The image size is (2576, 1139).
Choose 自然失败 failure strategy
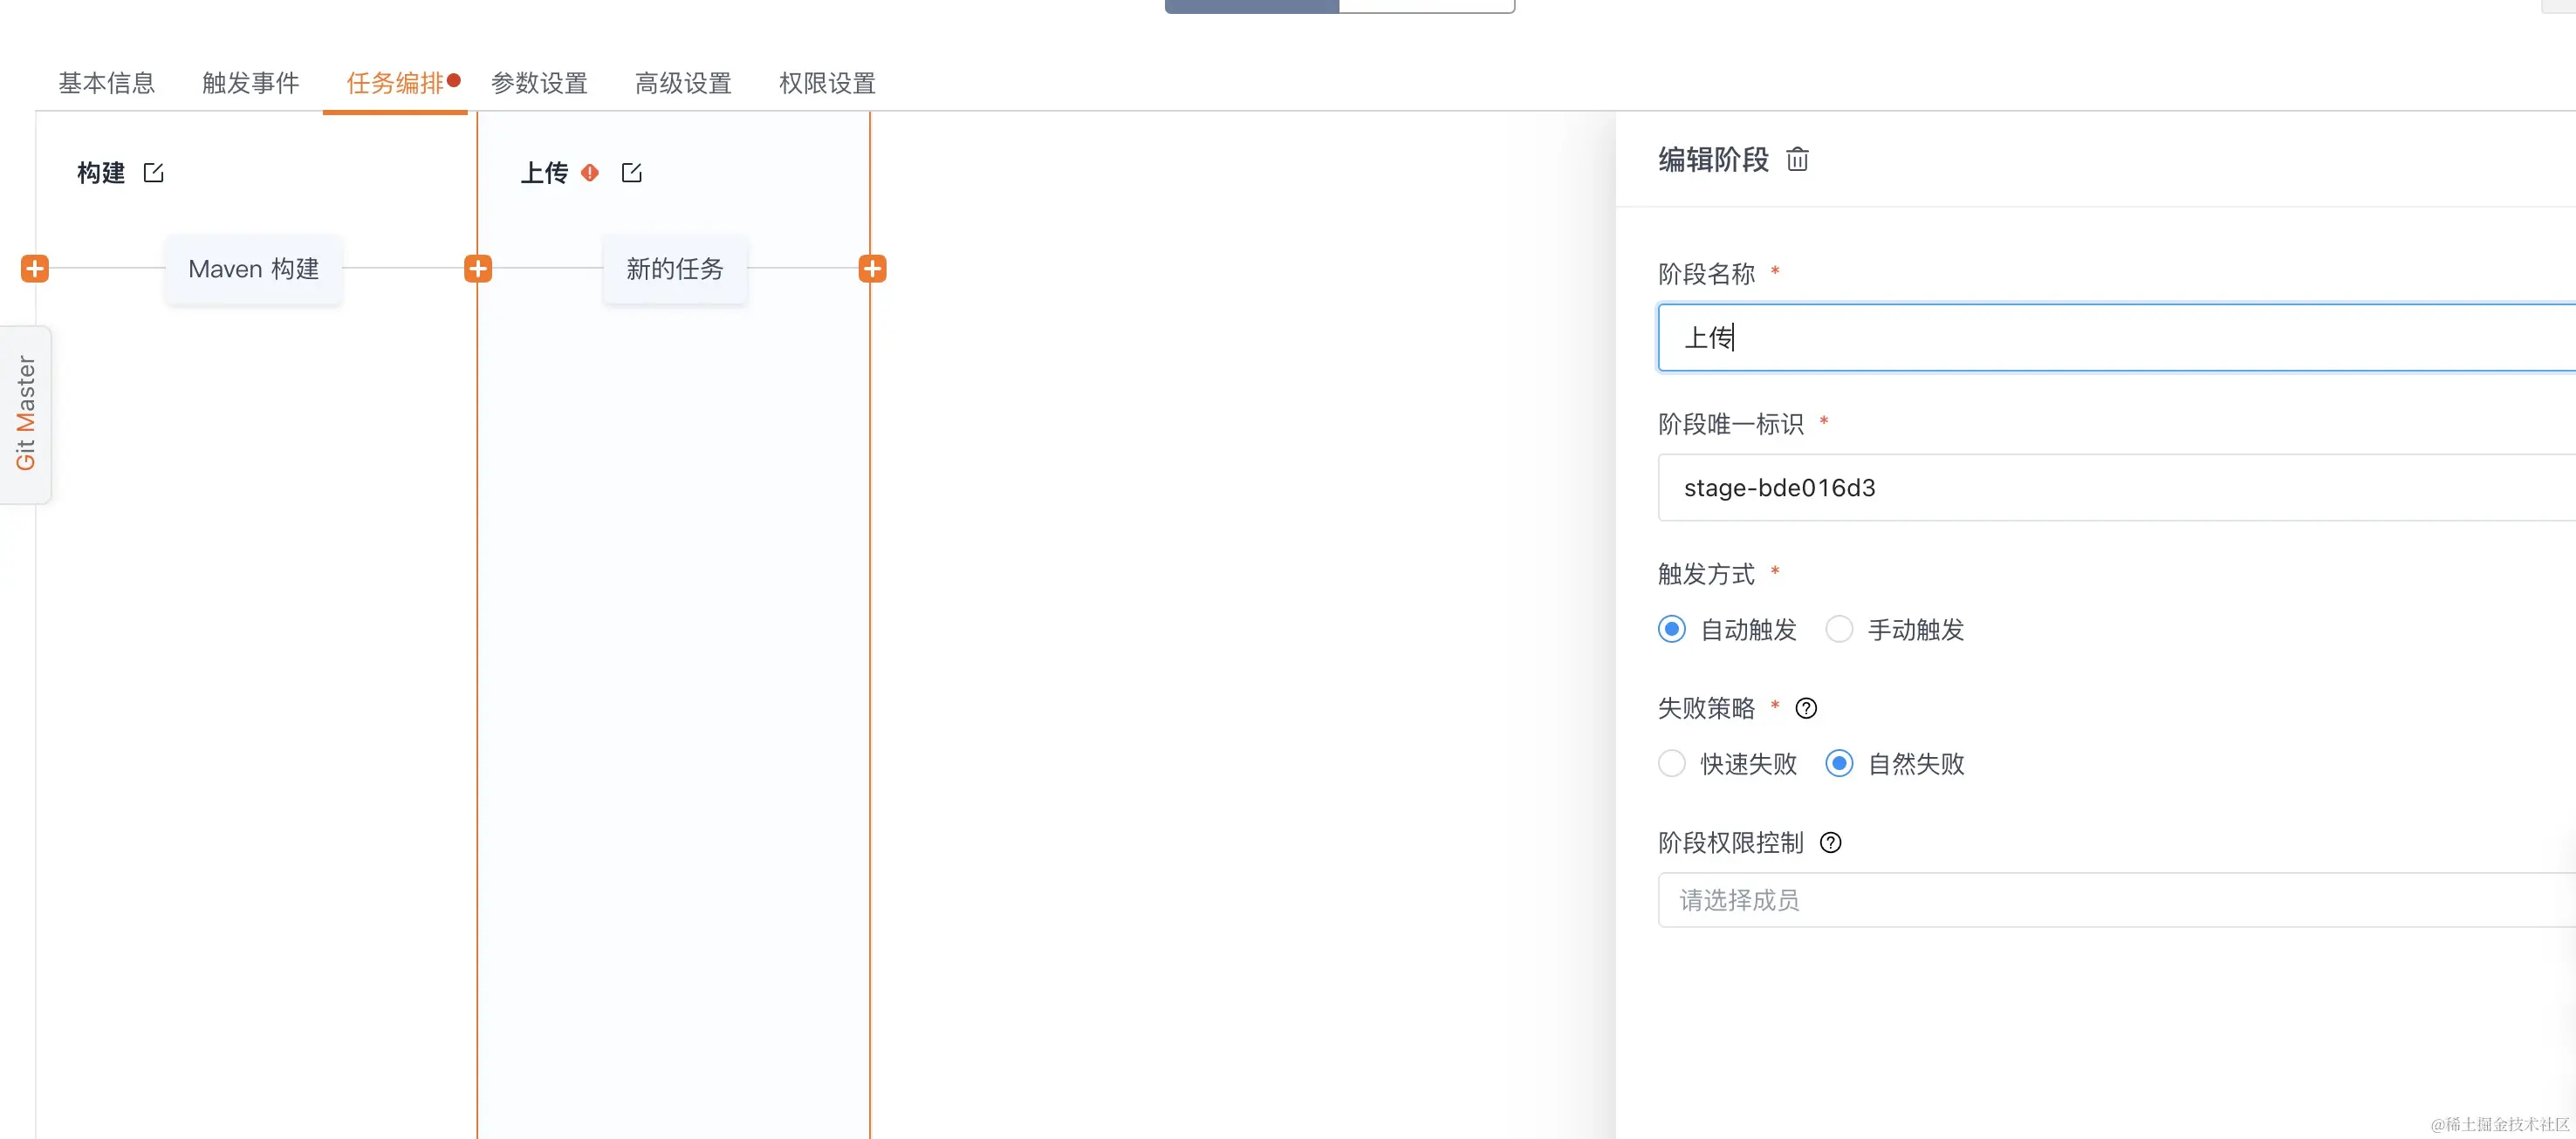tap(1839, 763)
